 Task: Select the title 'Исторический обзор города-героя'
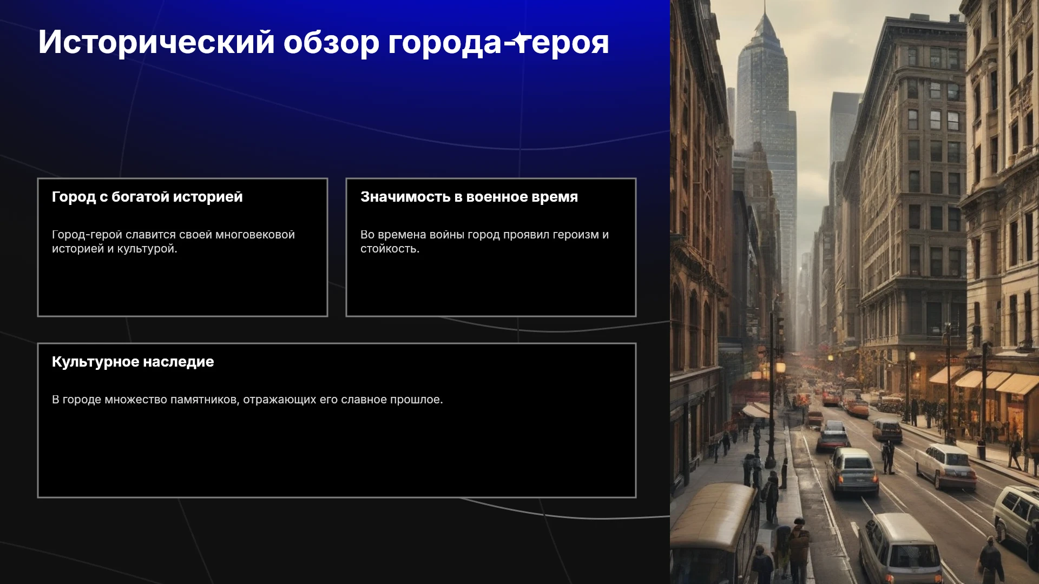pos(324,42)
